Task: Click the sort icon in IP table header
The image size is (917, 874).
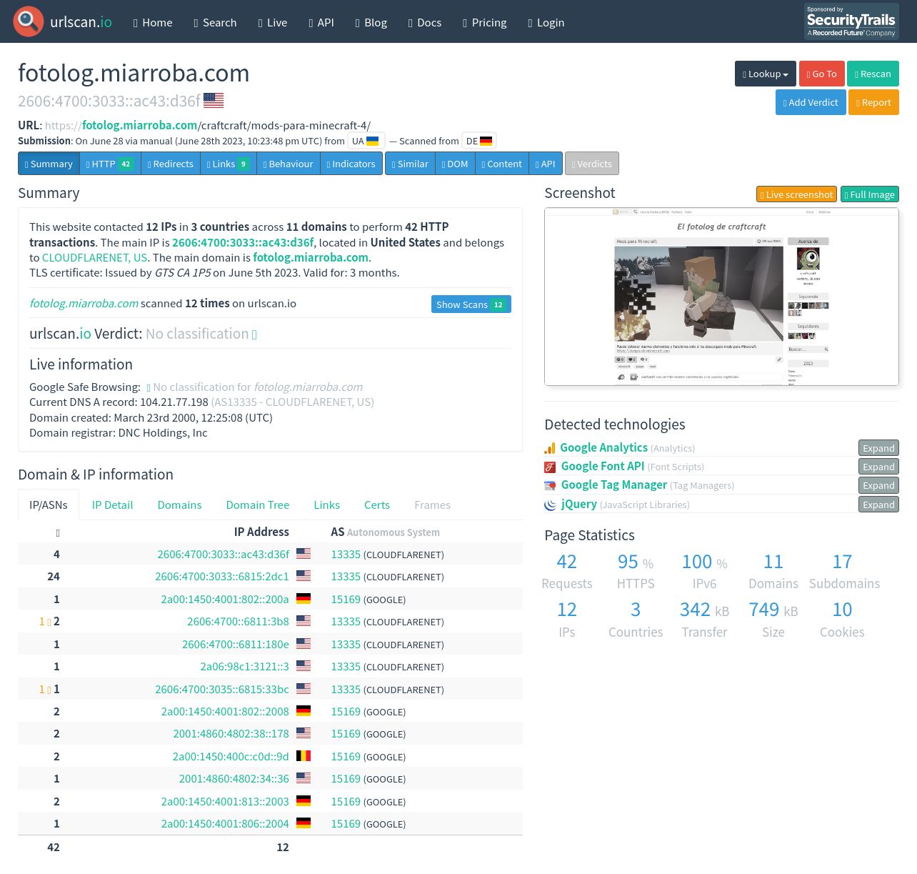Action: [x=57, y=532]
